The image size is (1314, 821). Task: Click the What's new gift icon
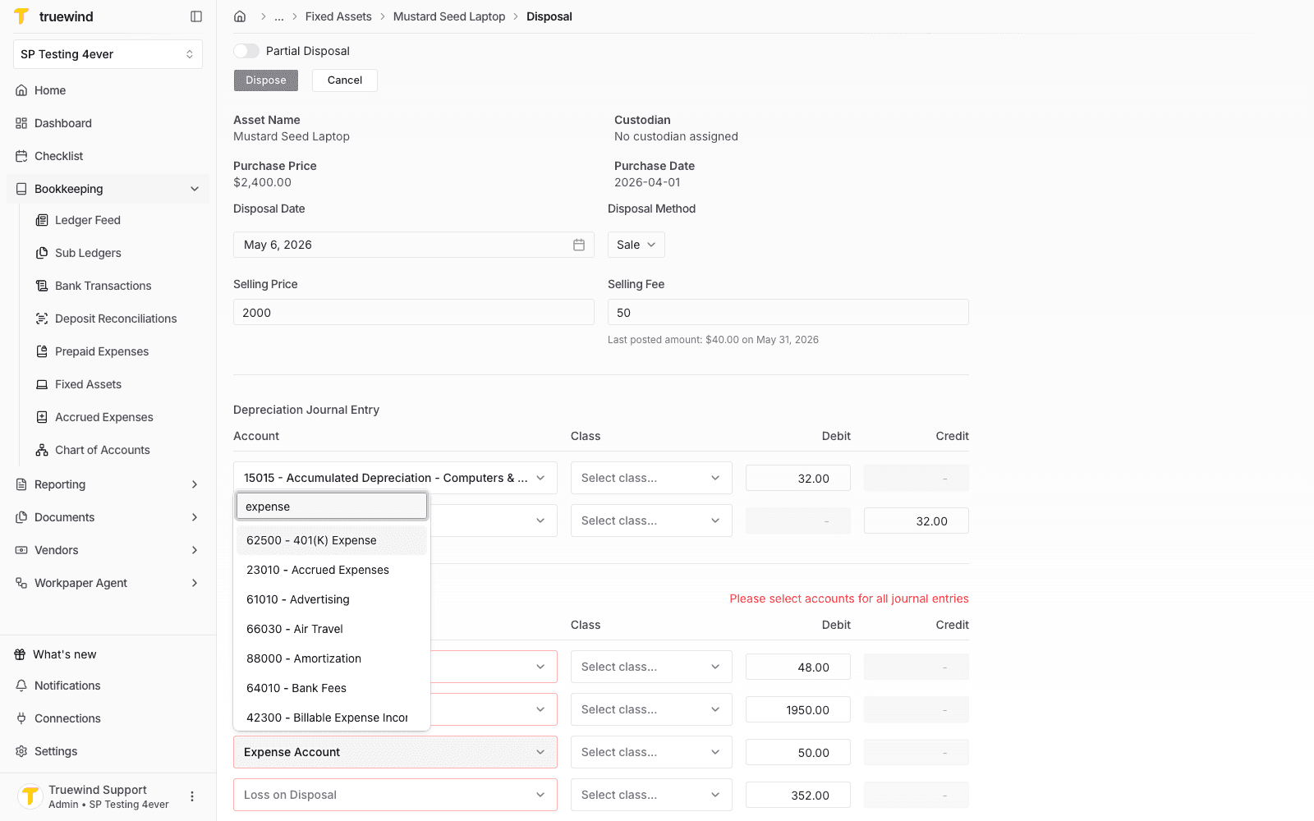[x=20, y=654]
